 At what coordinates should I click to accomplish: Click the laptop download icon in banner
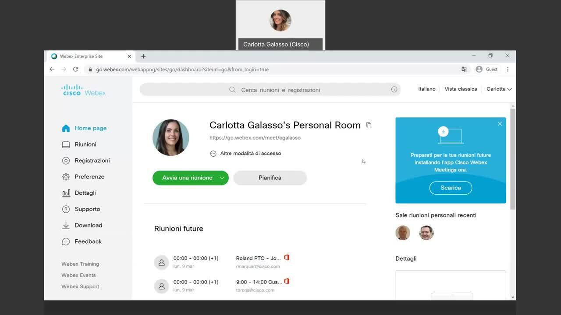pyautogui.click(x=450, y=135)
